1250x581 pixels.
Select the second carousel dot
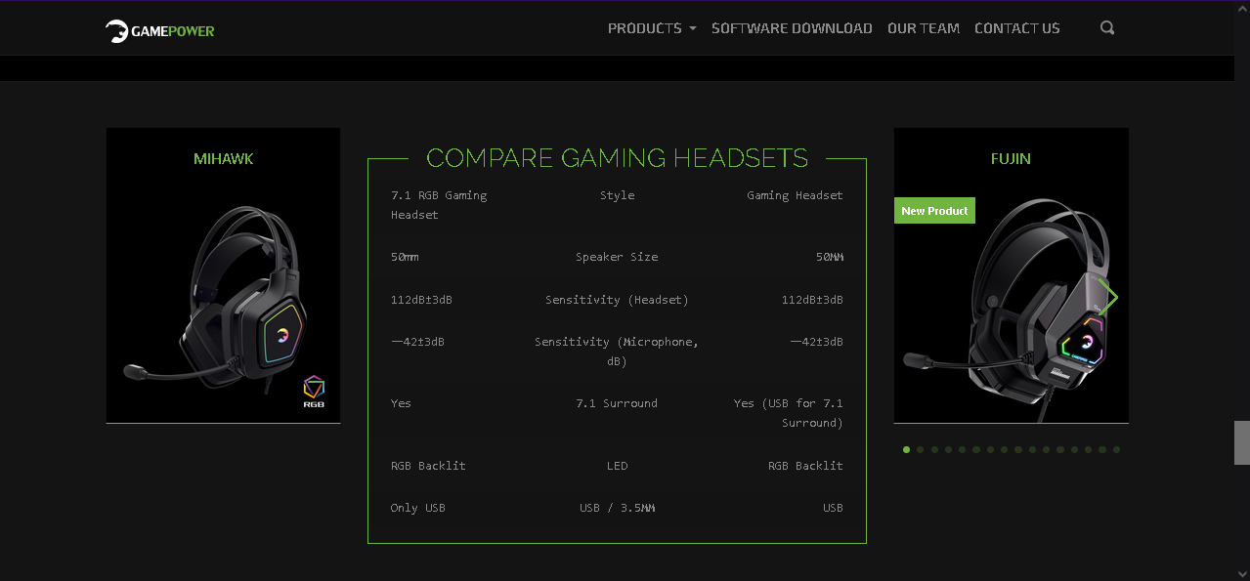[x=921, y=450]
